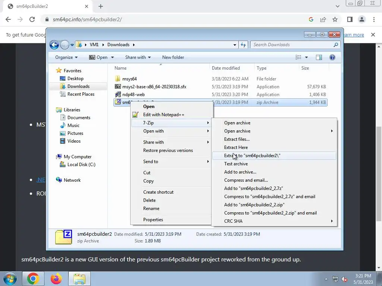Show hidden tray icons arrow
This screenshot has width=382, height=286.
(326, 279)
